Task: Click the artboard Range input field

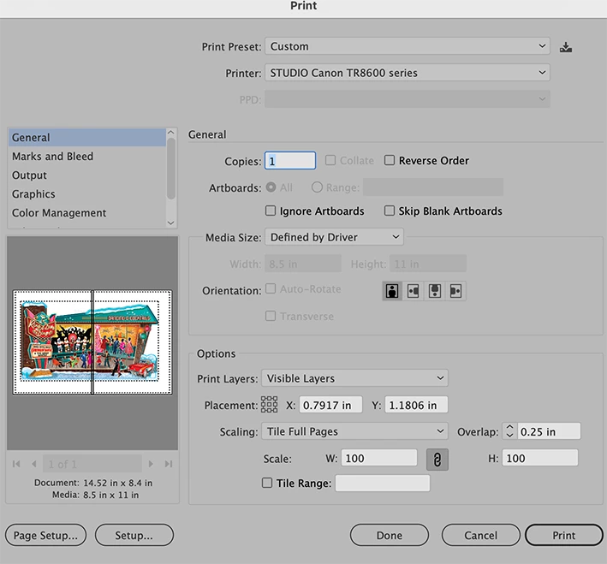Action: click(x=433, y=187)
